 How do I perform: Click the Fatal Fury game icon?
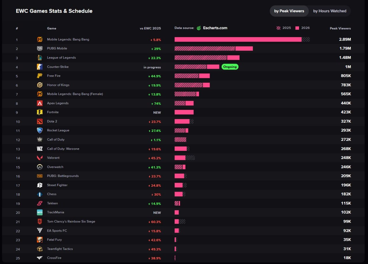pyautogui.click(x=40, y=240)
